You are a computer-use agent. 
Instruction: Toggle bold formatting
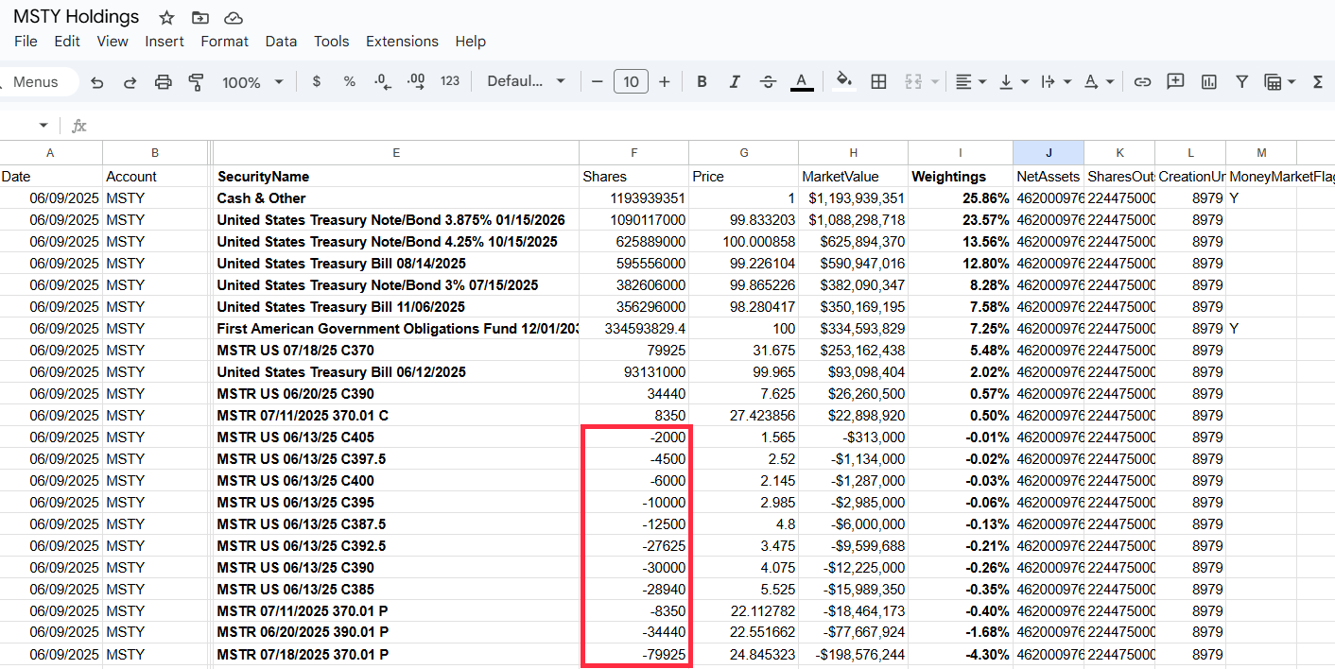(702, 82)
